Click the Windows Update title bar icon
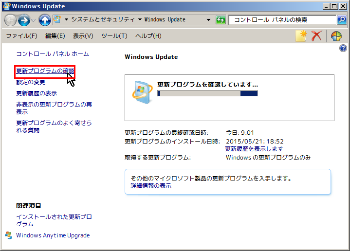The image size is (350, 251). [6, 6]
